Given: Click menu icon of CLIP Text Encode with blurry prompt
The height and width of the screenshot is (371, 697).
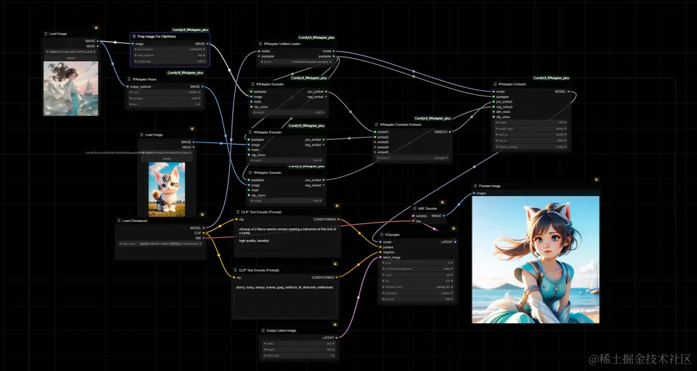Looking at the screenshot, I should [235, 270].
